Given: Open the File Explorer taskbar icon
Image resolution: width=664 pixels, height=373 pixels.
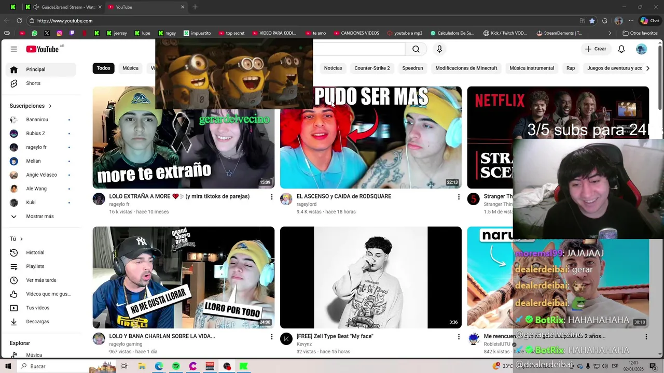Looking at the screenshot, I should tap(142, 366).
